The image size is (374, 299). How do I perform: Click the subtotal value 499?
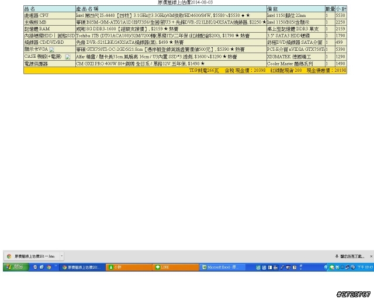point(339,42)
